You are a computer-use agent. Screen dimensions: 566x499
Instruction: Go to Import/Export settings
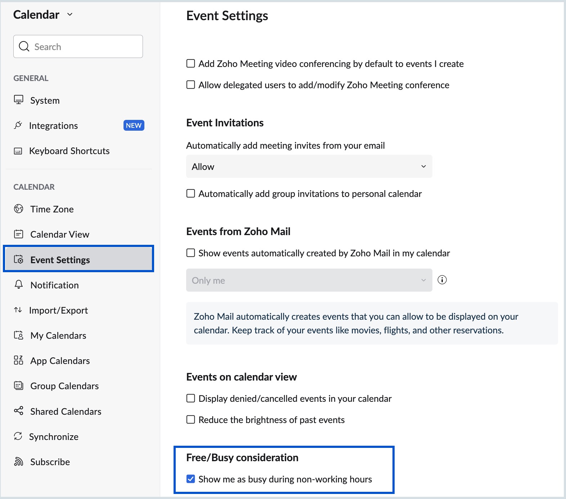pyautogui.click(x=58, y=310)
